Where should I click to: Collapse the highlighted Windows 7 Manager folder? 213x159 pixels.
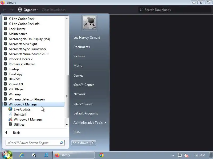(x=33, y=104)
